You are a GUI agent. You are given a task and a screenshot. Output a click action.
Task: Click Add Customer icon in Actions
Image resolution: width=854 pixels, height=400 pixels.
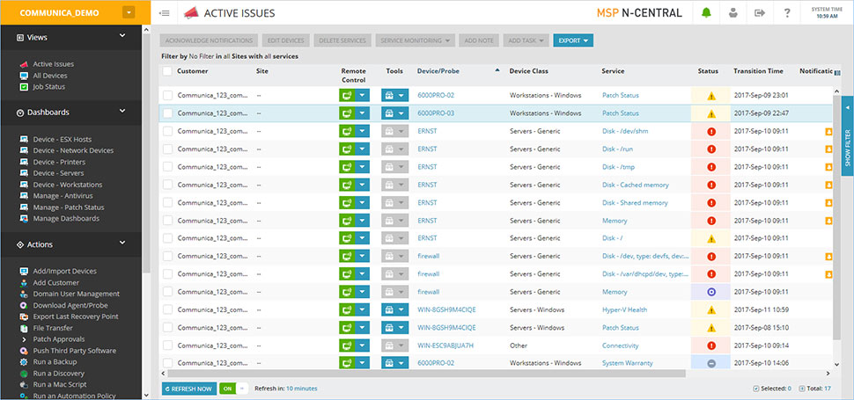(24, 282)
